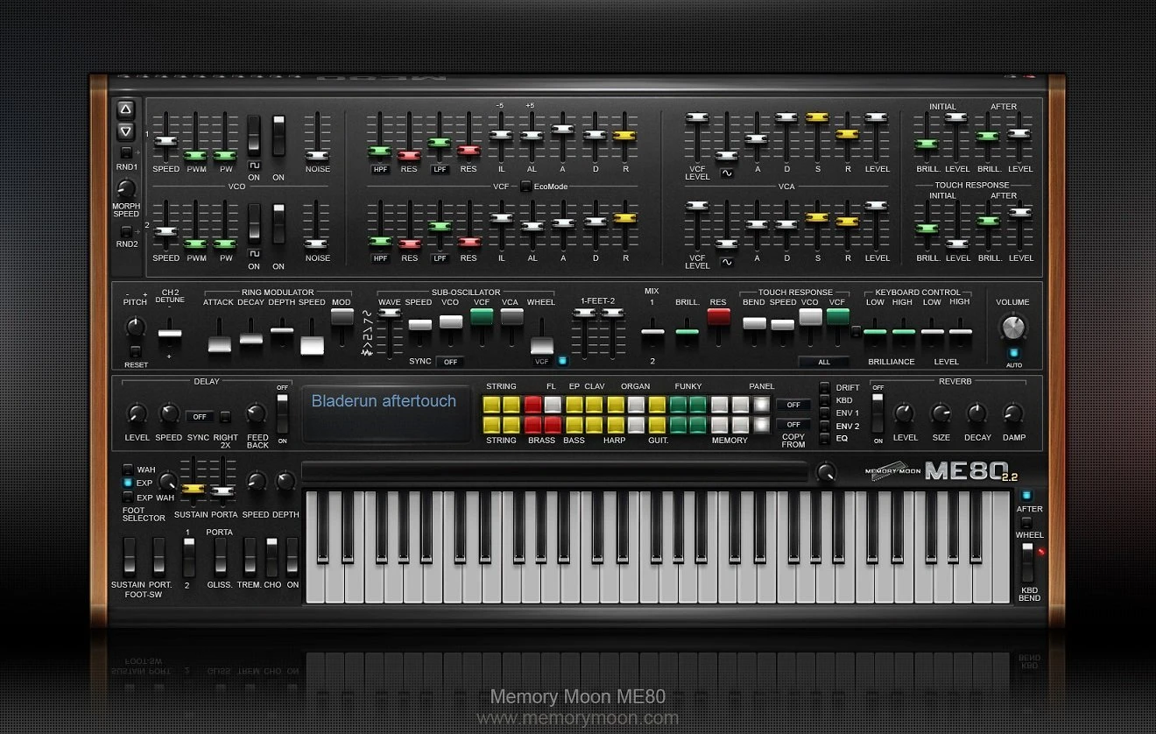Click the delay FEED BACK knob

click(256, 413)
